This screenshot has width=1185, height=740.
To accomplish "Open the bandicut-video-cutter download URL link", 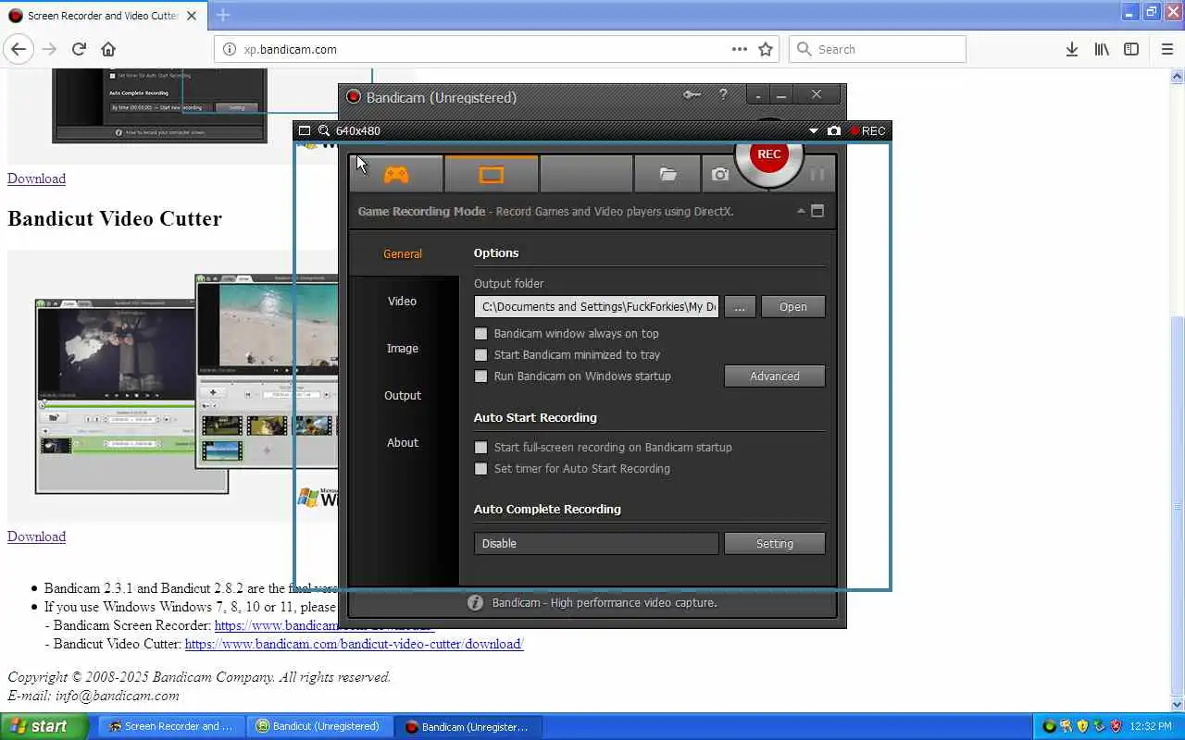I will [354, 644].
